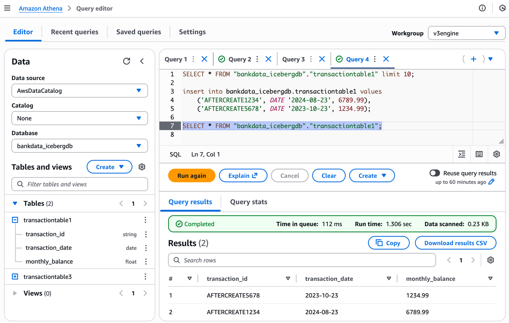Image resolution: width=509 pixels, height=323 pixels.
Task: Collapse the Data panel sidebar
Action: [142, 61]
